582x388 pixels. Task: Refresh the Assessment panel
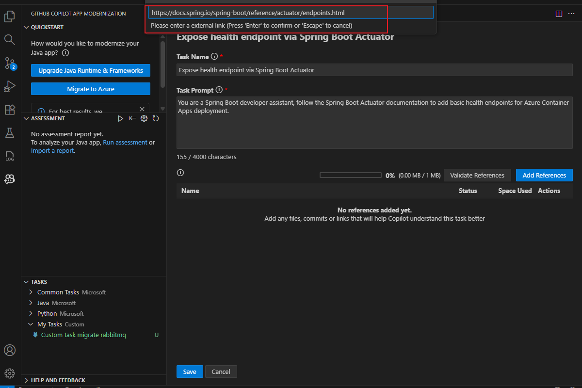pyautogui.click(x=155, y=118)
